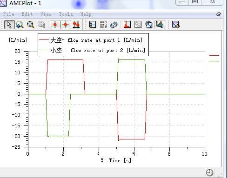
Task: Open the XY plot icon
Action: coord(149,25)
